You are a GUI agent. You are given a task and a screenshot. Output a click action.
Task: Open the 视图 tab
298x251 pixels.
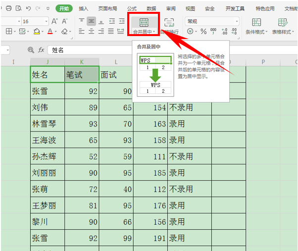(x=190, y=8)
